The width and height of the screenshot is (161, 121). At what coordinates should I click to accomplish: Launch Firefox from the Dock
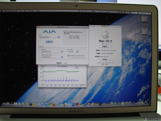[x=54, y=104]
